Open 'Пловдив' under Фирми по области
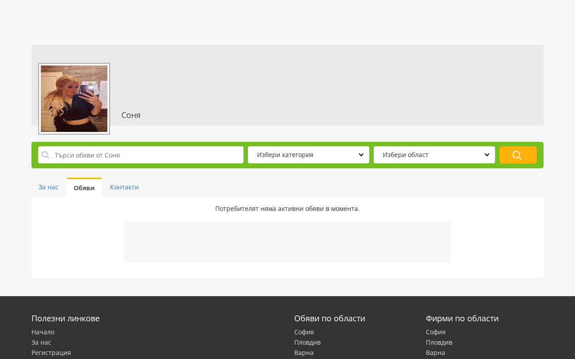Image resolution: width=575 pixels, height=359 pixels. pos(439,342)
